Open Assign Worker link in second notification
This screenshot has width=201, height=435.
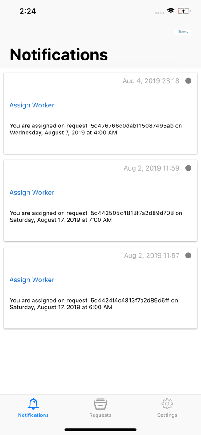(32, 193)
